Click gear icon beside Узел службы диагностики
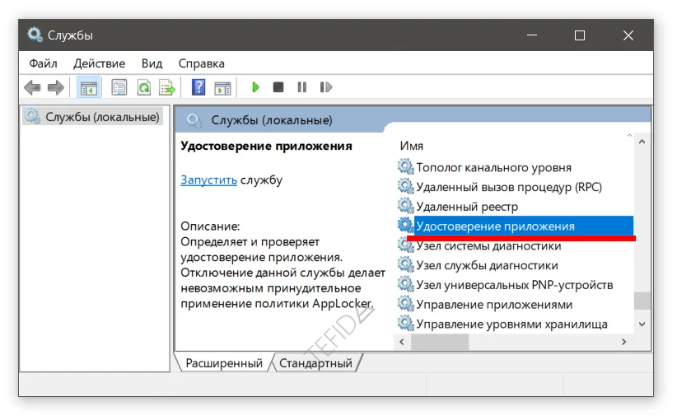Image resolution: width=677 pixels, height=420 pixels. (405, 264)
